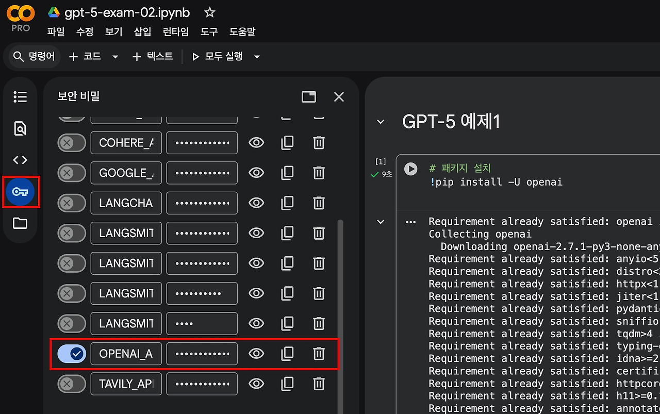Viewport: 660px width, 414px height.
Task: Open the 도구 menu
Action: (x=209, y=32)
